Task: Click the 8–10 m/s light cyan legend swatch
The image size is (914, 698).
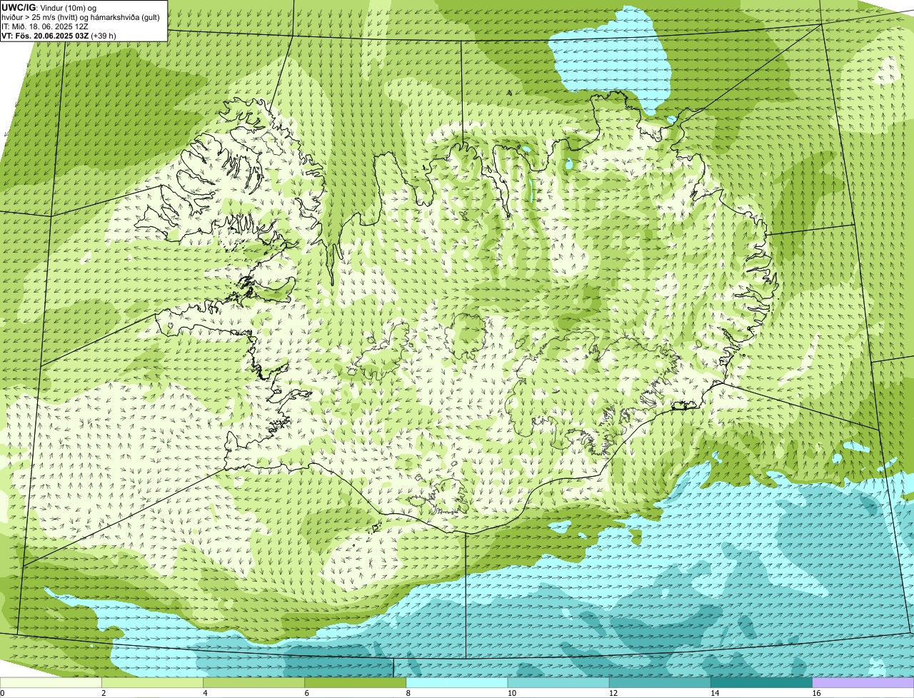Action: tap(457, 683)
